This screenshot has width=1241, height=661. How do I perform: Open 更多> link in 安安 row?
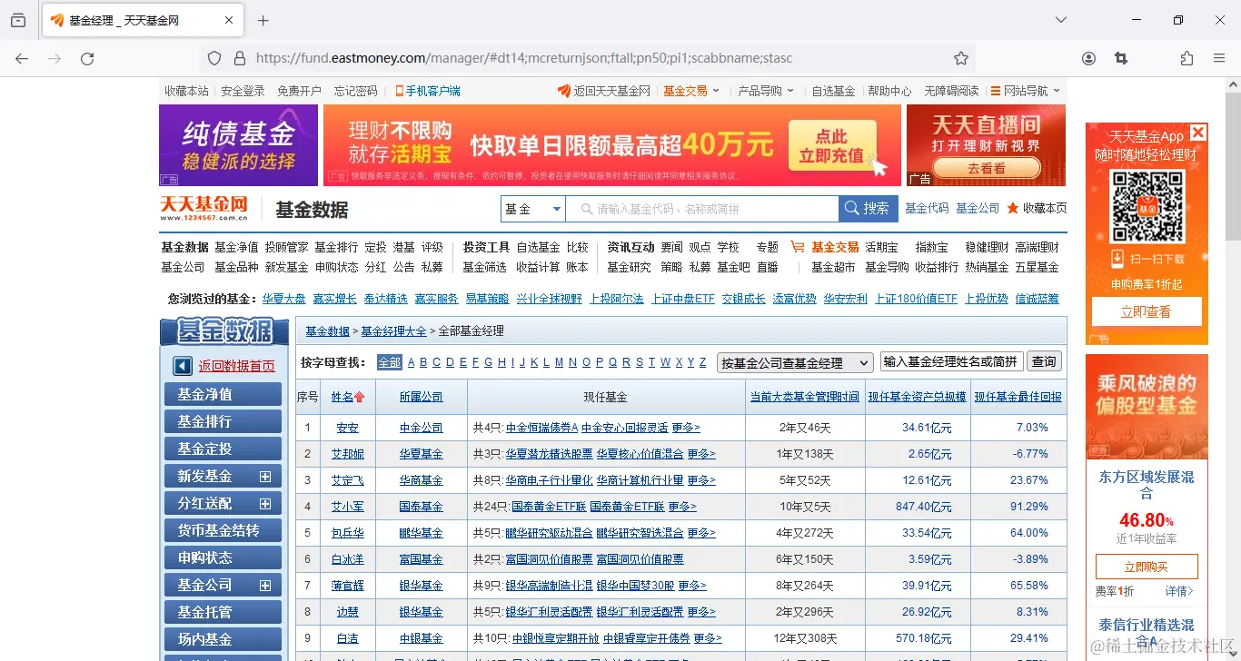686,428
